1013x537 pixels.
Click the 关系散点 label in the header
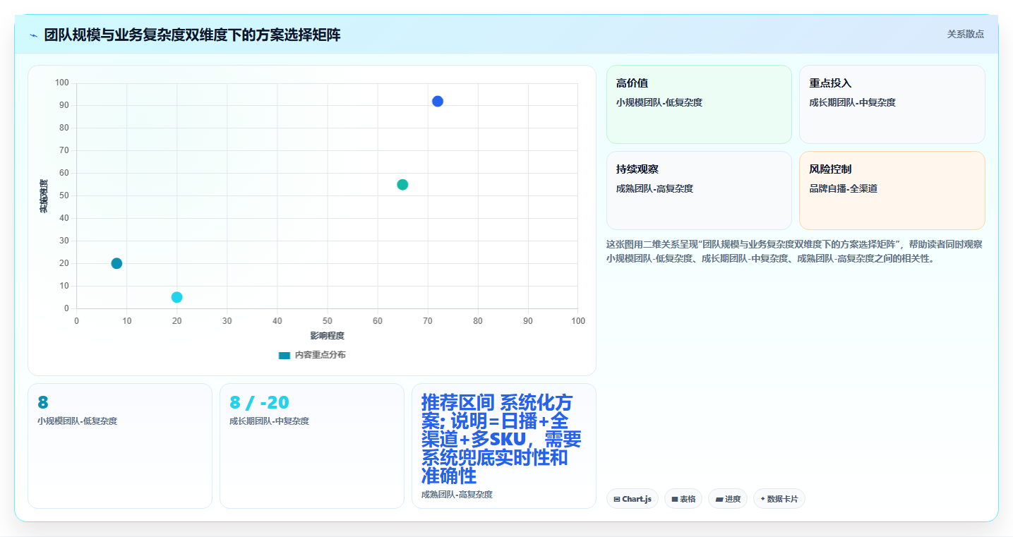point(965,34)
